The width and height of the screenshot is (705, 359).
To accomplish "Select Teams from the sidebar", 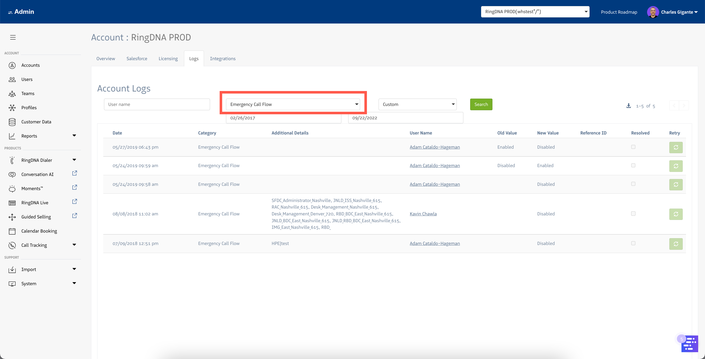I will (28, 93).
